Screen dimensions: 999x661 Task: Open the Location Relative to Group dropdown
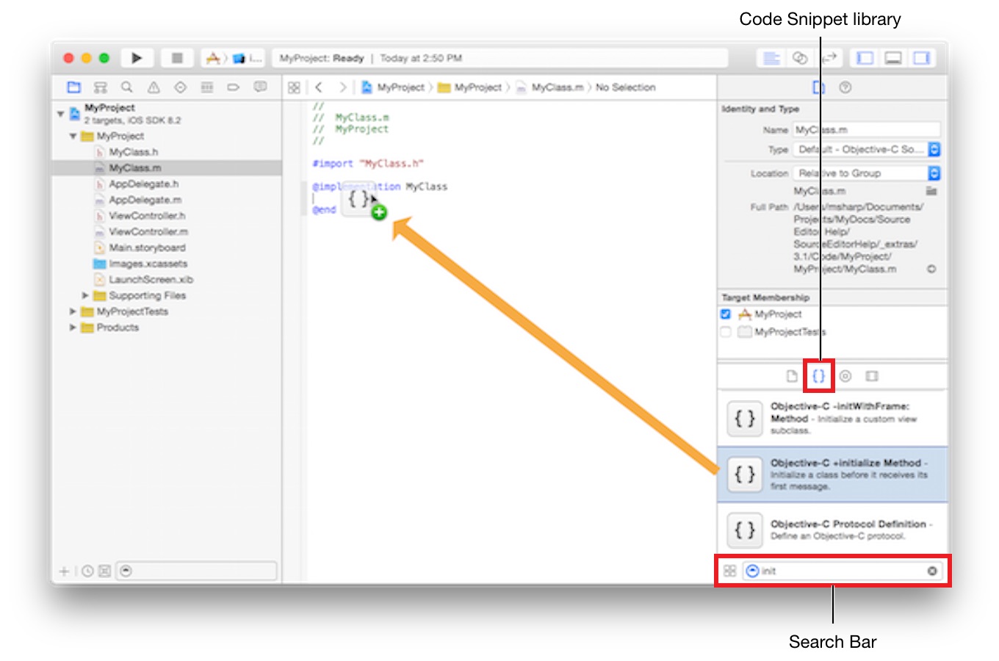pos(866,173)
